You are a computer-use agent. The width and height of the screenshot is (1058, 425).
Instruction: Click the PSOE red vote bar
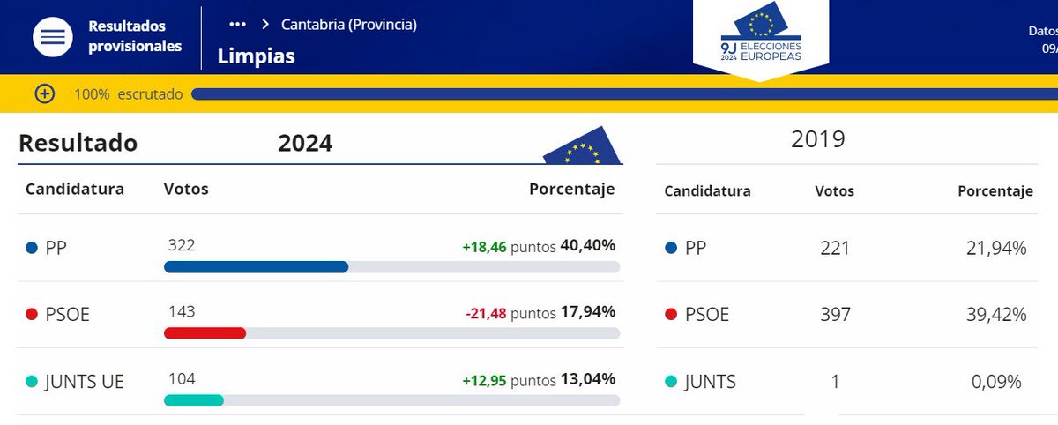point(205,333)
